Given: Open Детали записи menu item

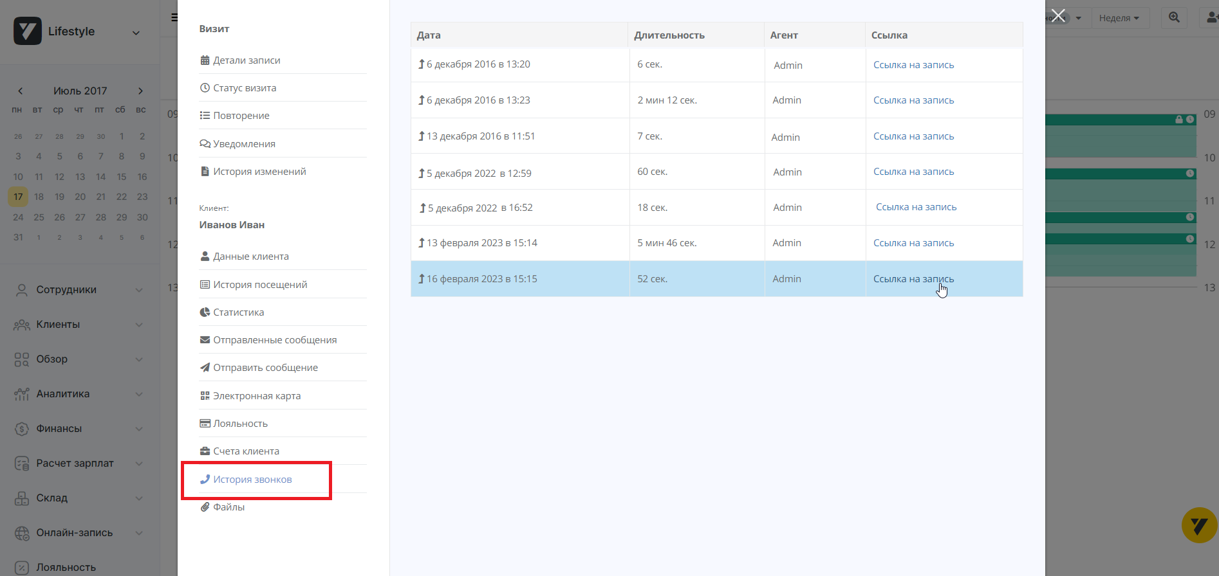Looking at the screenshot, I should coord(247,60).
